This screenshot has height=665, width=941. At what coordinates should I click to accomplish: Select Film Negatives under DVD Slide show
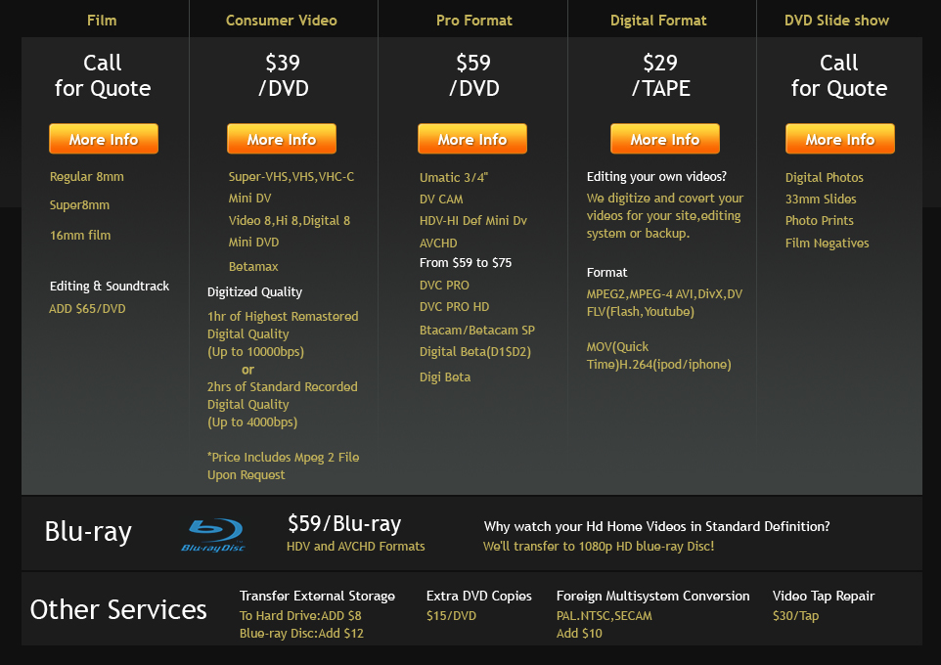pyautogui.click(x=829, y=242)
